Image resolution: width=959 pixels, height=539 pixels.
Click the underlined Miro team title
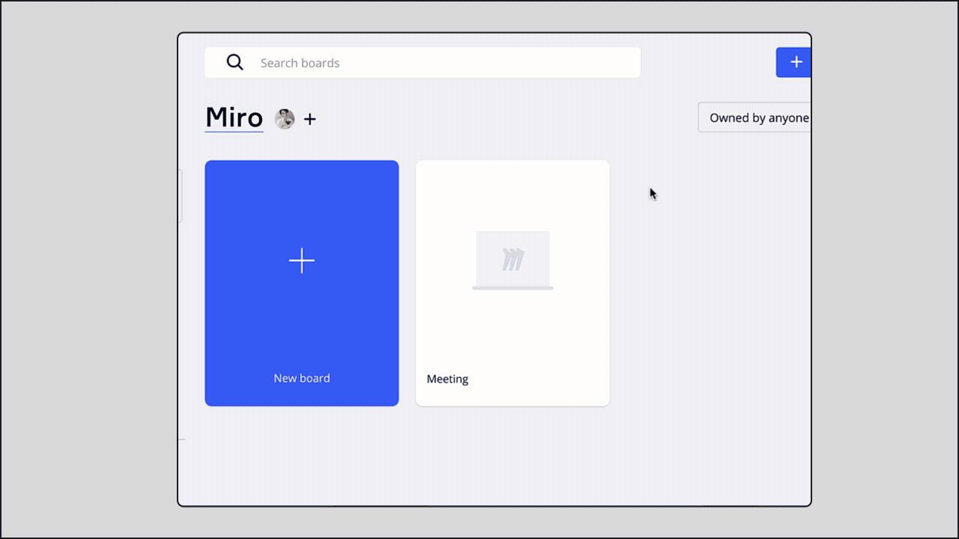[234, 118]
